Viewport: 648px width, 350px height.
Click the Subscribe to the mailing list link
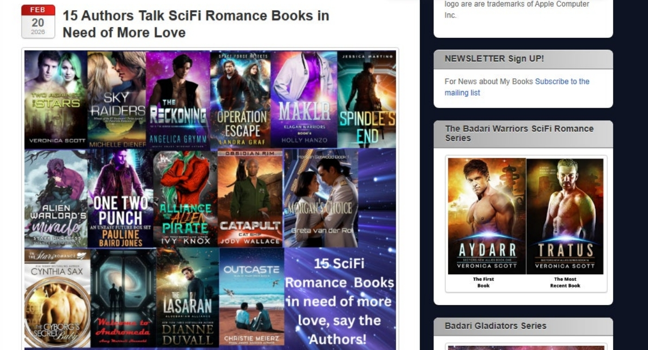[x=517, y=87]
